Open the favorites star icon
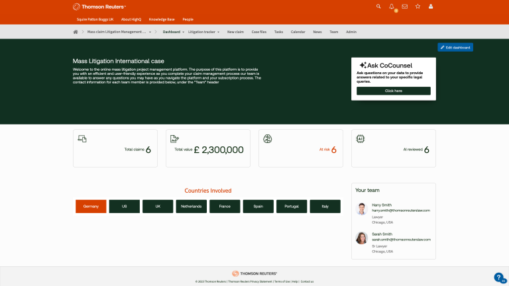Viewport: 509px width, 286px height. (418, 6)
